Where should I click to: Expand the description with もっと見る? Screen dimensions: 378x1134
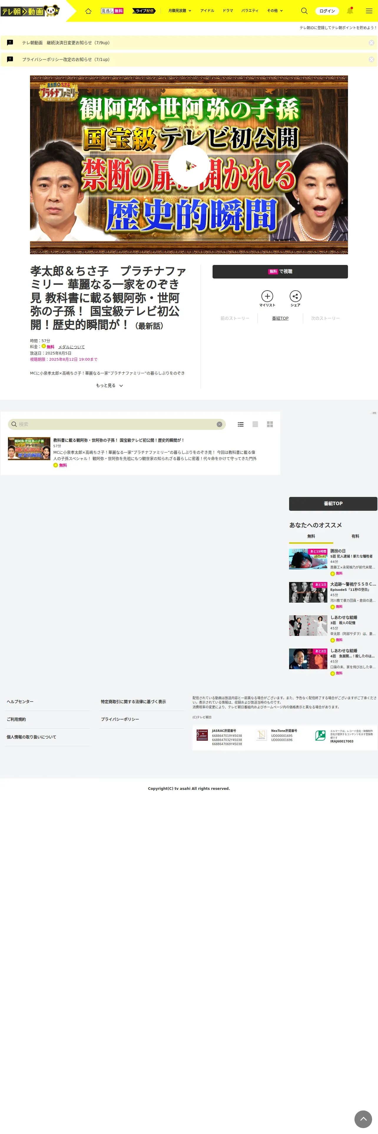point(110,386)
